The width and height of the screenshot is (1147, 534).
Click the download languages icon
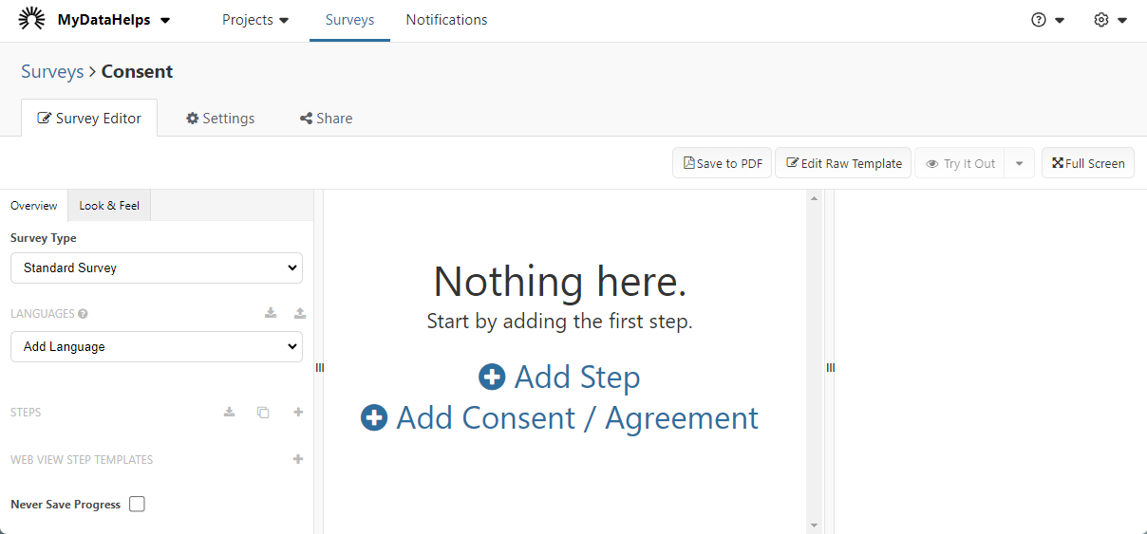coord(271,313)
